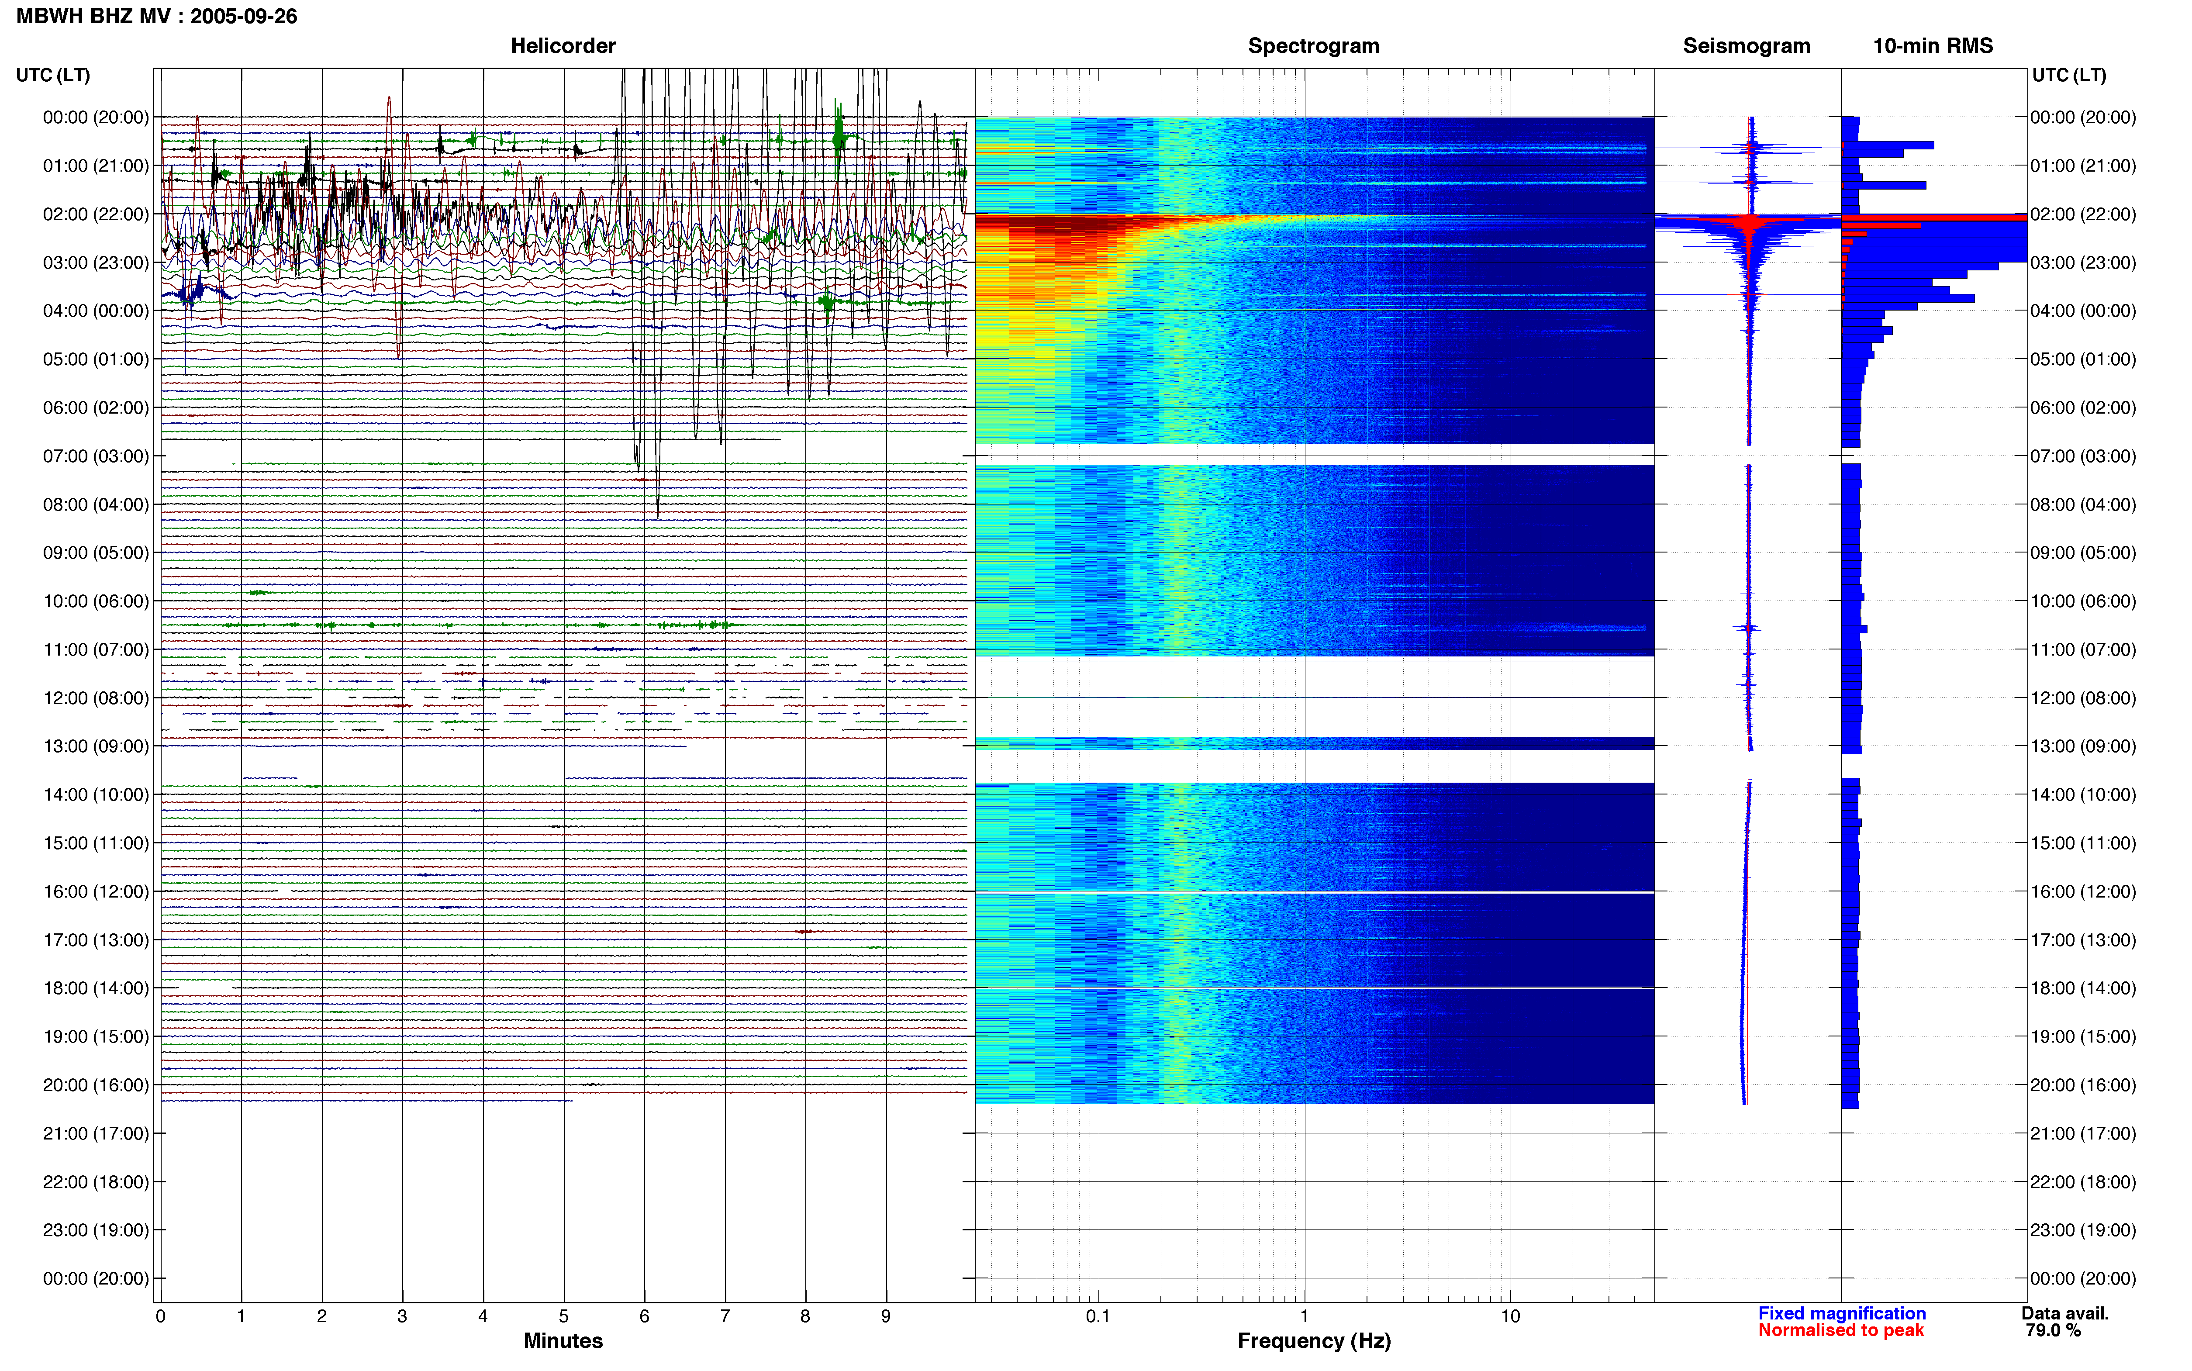Click the 0.1 frequency tick label
Image resolution: width=2192 pixels, height=1371 pixels.
click(x=1098, y=1316)
